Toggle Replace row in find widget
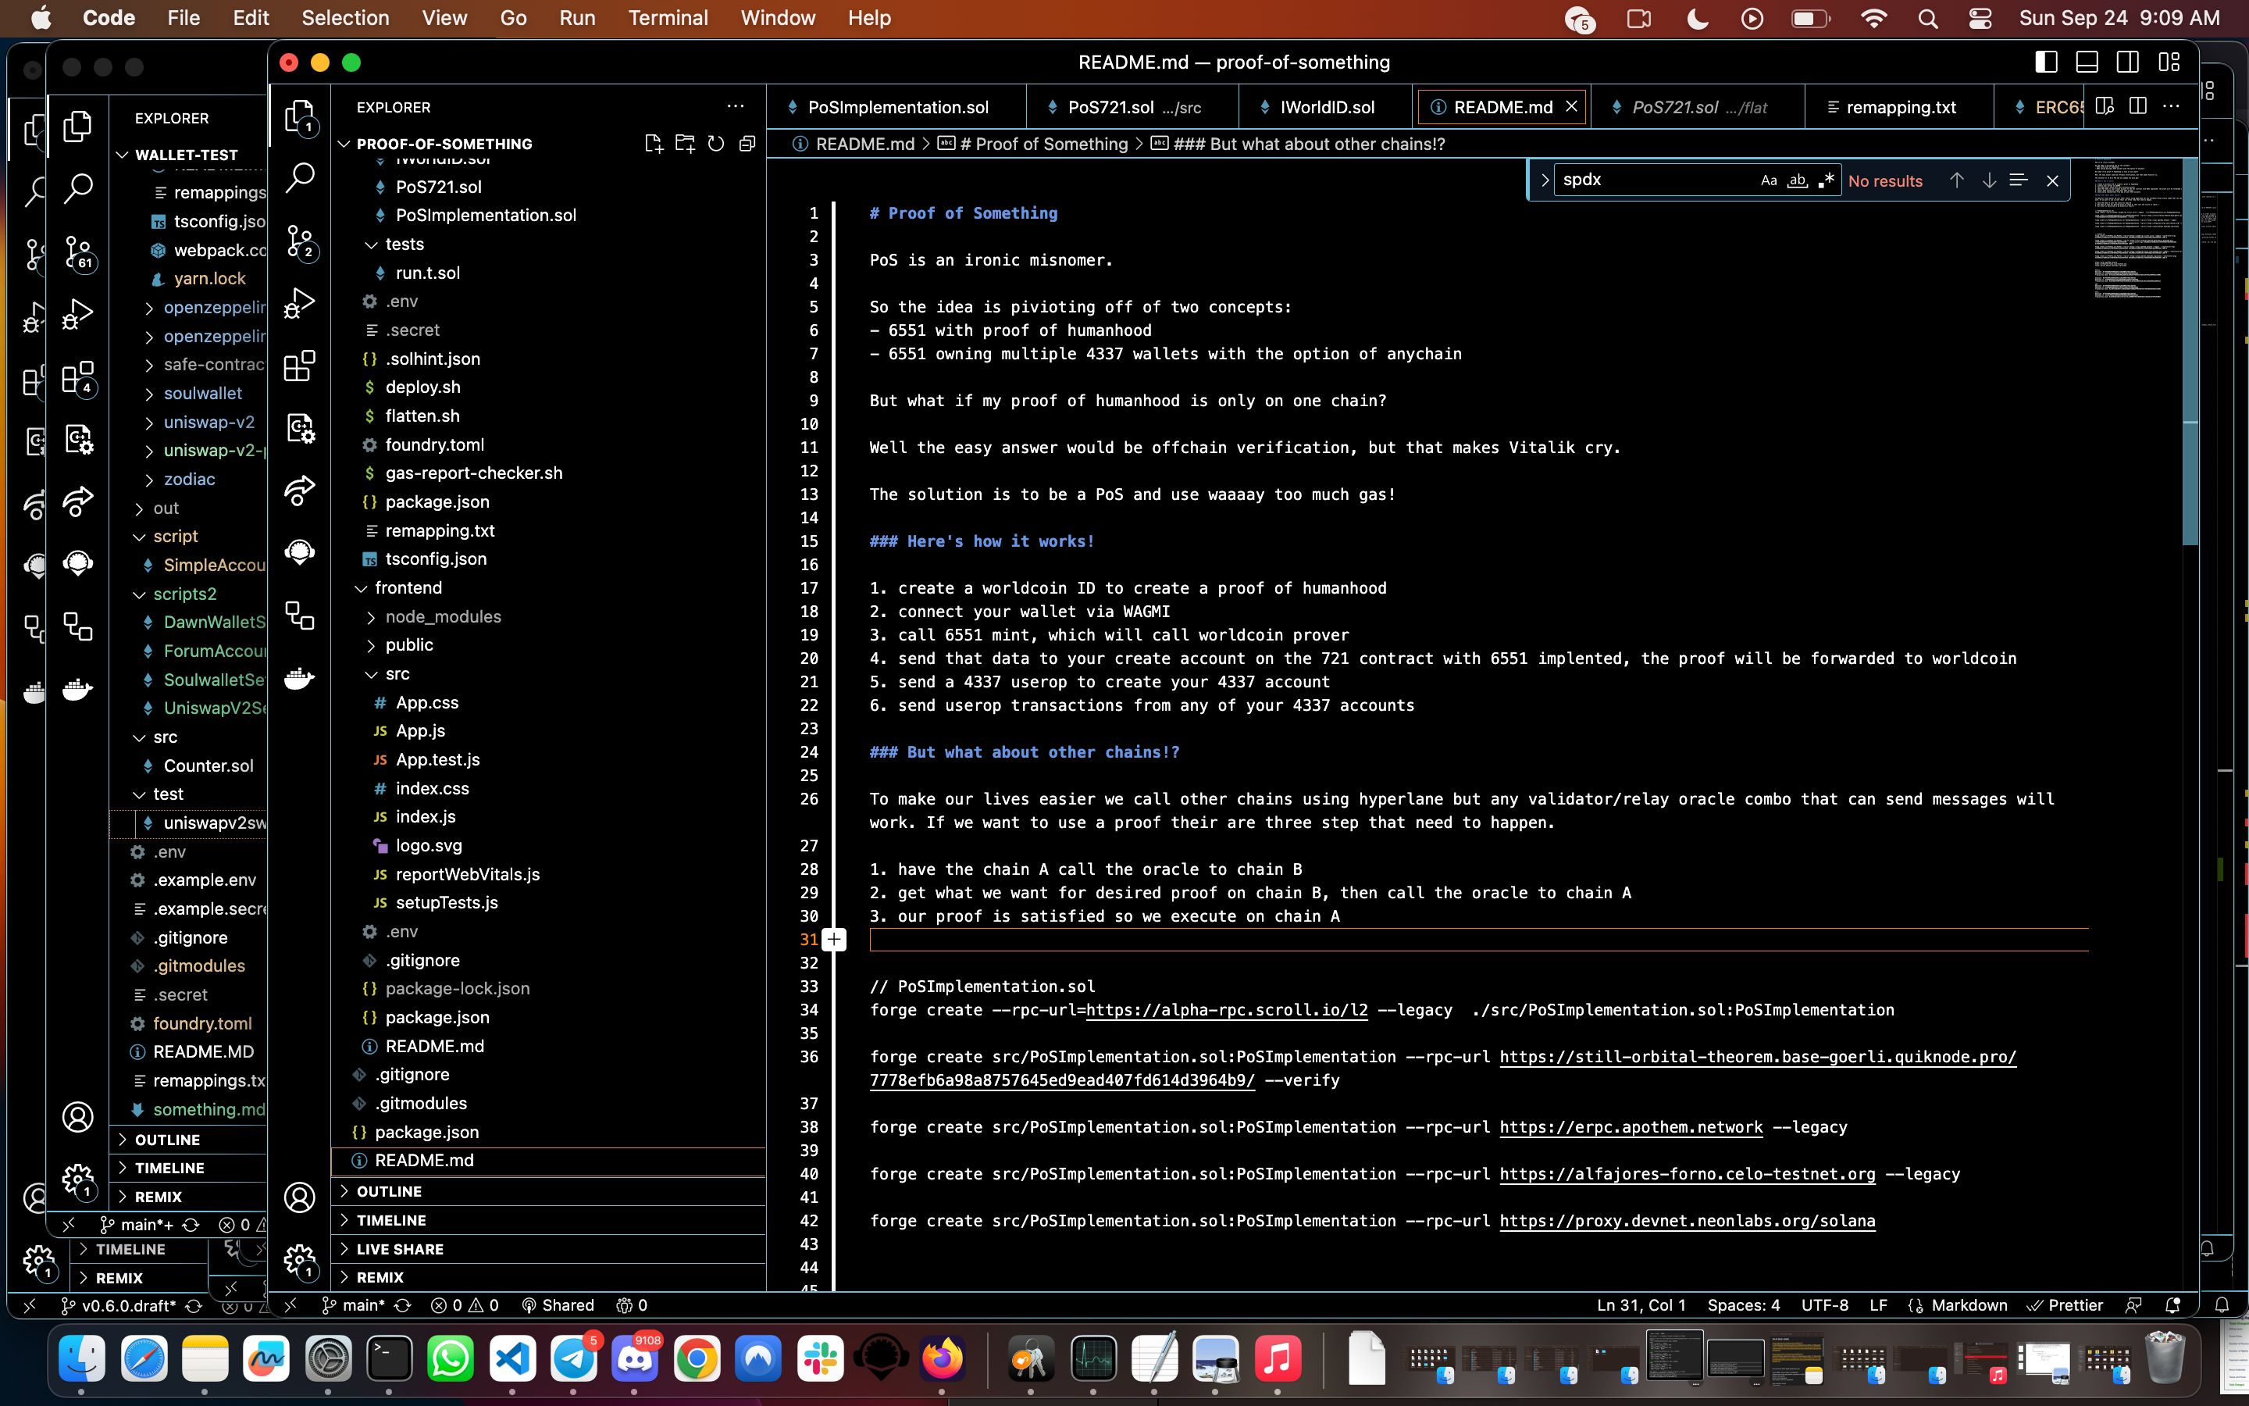The width and height of the screenshot is (2249, 1406). (1545, 180)
